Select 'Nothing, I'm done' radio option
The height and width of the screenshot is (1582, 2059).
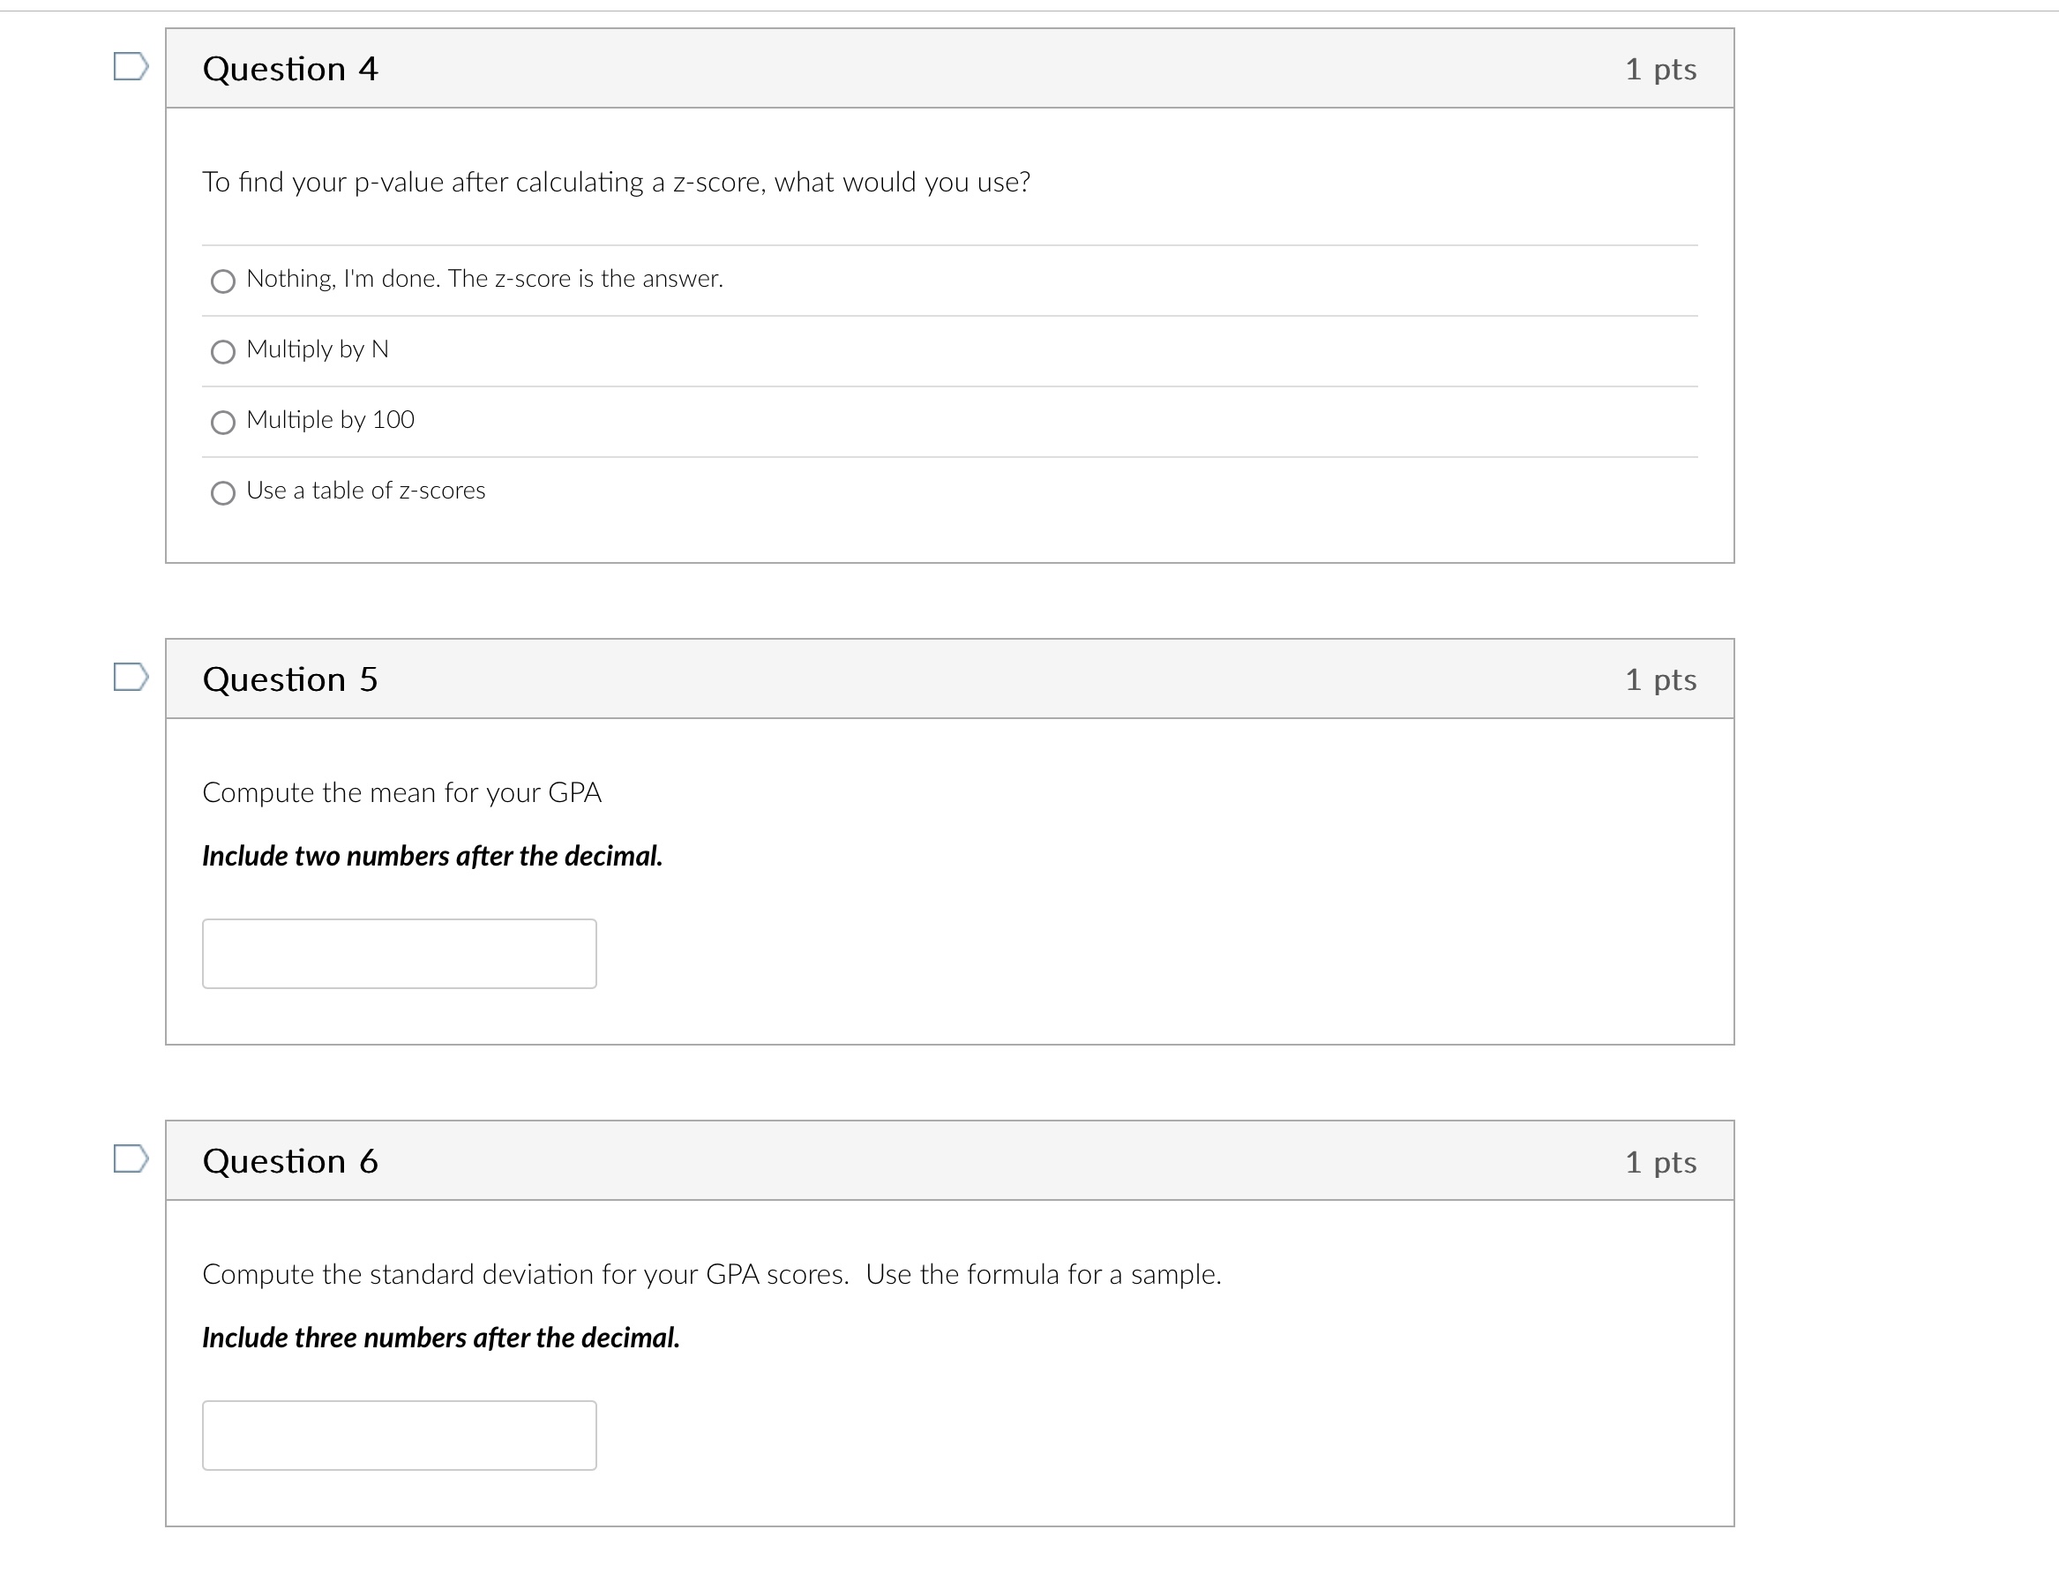[x=223, y=281]
